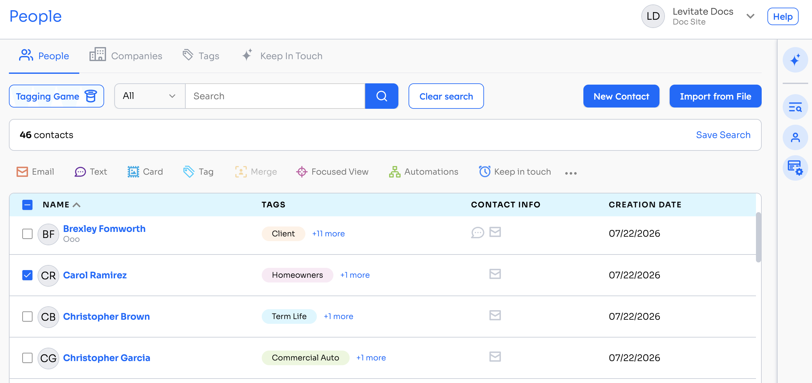Check the Christopher Garcia row checkbox

(27, 358)
